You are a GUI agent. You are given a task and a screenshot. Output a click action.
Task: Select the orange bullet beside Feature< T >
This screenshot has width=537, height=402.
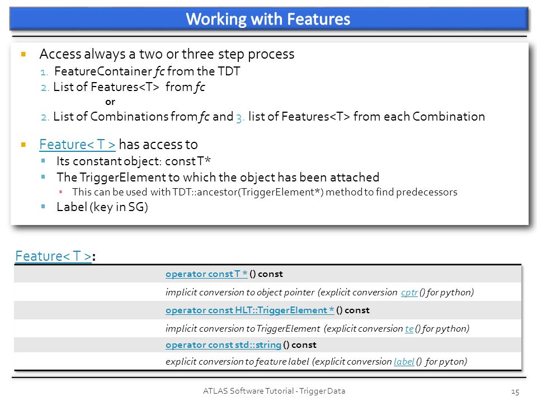click(x=23, y=145)
